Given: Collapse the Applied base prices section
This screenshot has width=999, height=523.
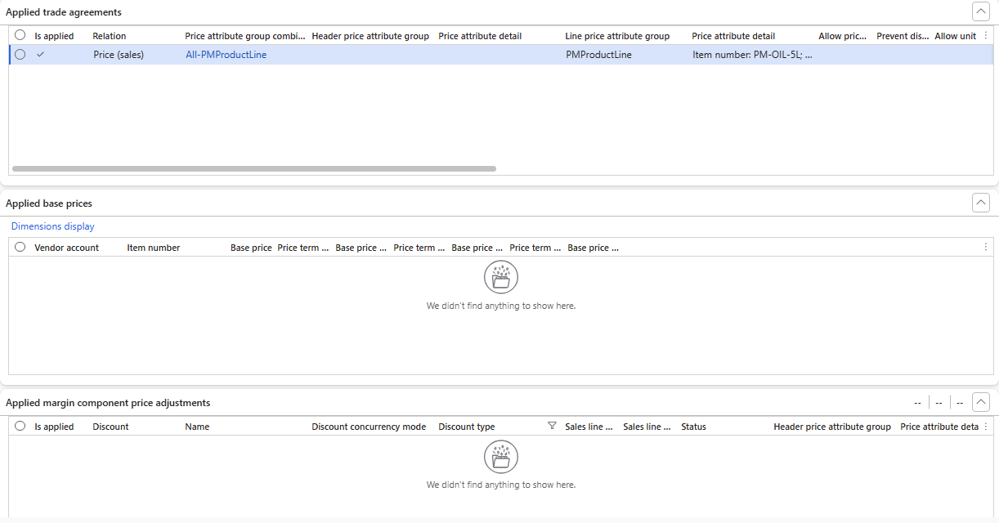Looking at the screenshot, I should click(x=980, y=203).
